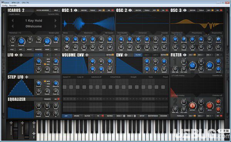Click the Filter 2 red RESO knob
This screenshot has width=231, height=142.
(210, 105)
